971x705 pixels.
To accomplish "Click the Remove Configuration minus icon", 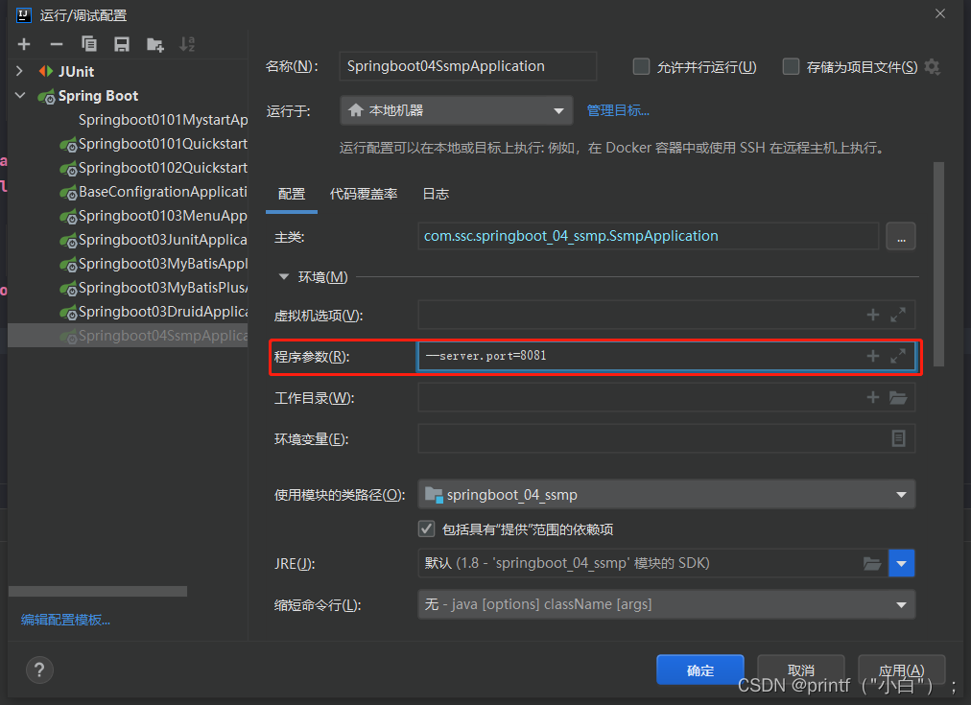I will (x=57, y=44).
